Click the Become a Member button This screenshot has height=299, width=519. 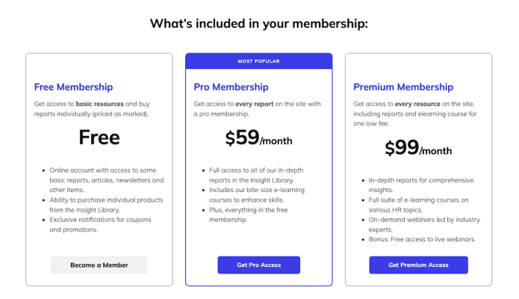pyautogui.click(x=99, y=265)
